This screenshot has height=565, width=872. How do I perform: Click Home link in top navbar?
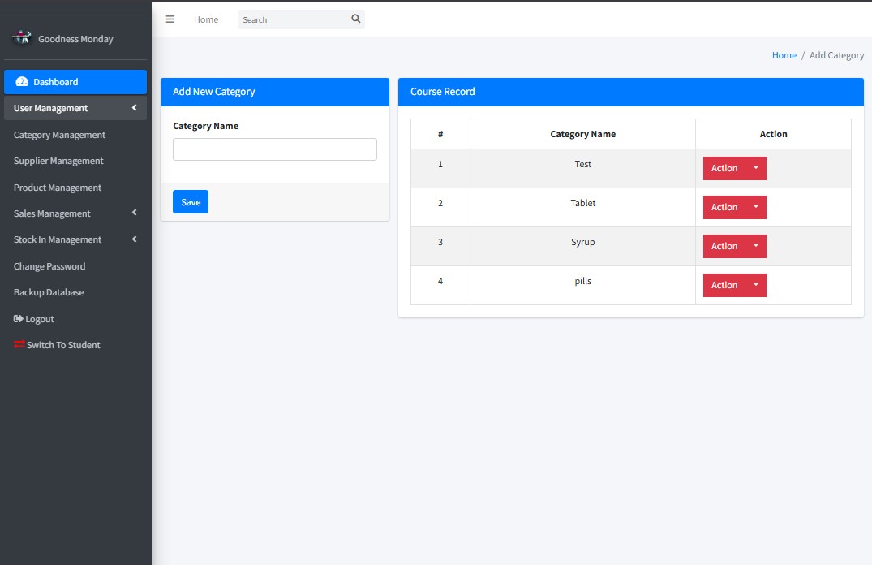(206, 19)
